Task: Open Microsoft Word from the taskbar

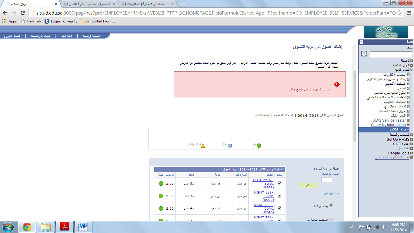Action: click(x=83, y=227)
